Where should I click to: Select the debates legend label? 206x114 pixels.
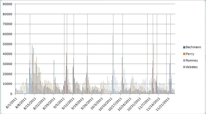192,67
